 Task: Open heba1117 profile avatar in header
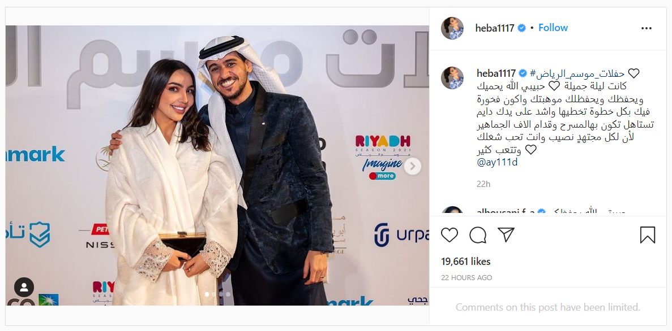(x=452, y=28)
